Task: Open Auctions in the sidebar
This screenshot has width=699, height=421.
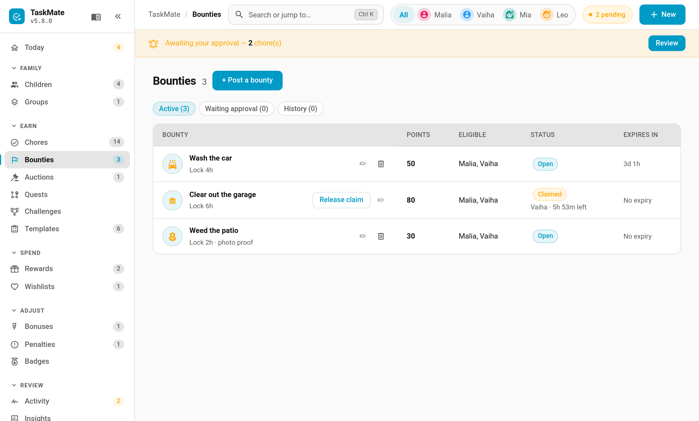Action: click(x=67, y=177)
